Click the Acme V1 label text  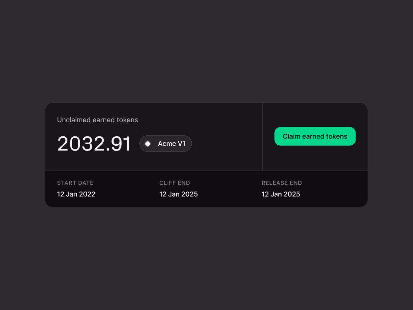click(x=172, y=144)
